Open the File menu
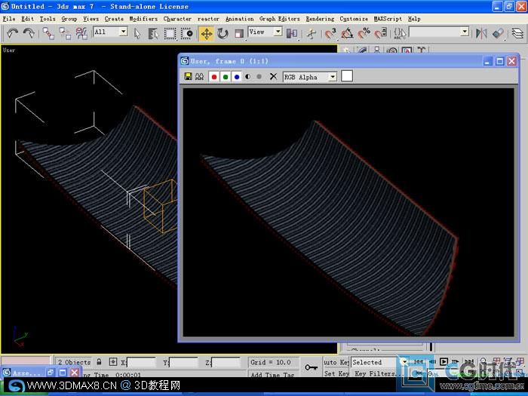 coord(9,19)
